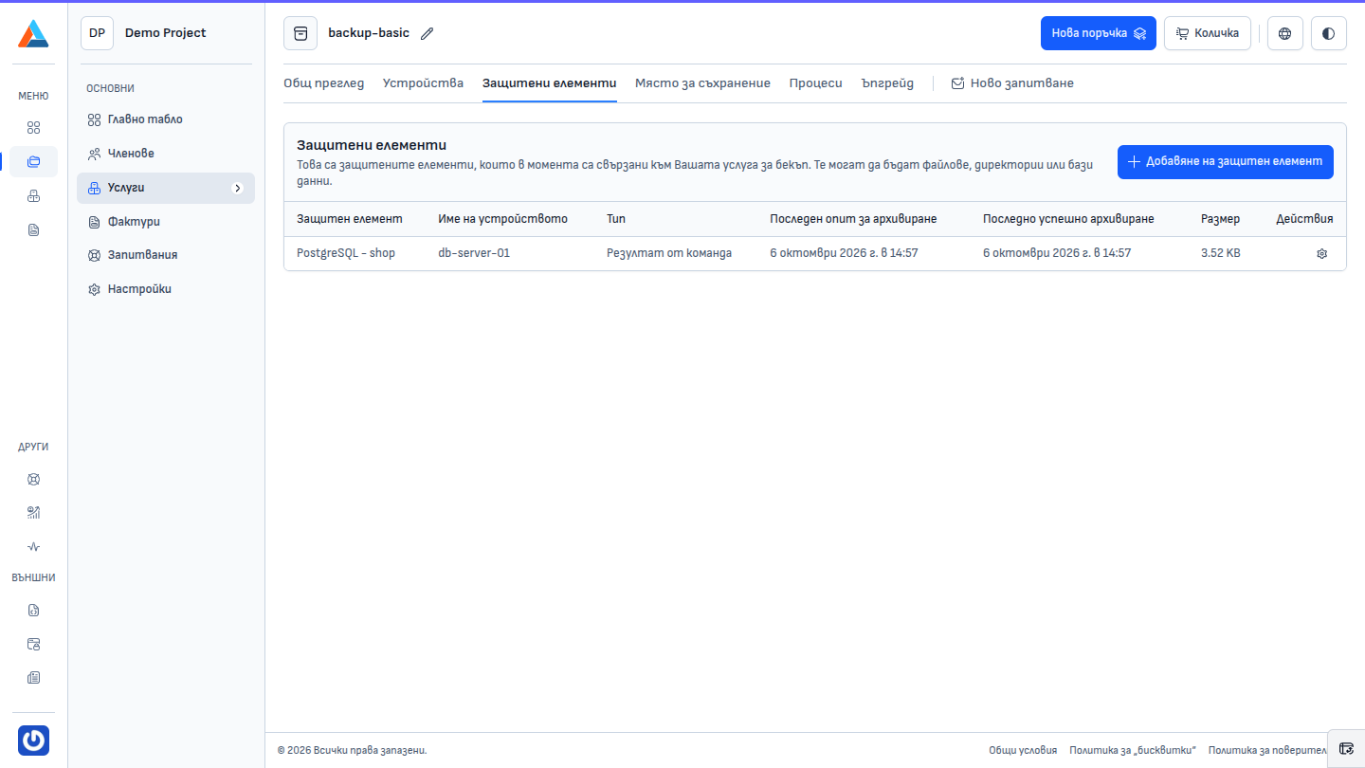Click the lifebuoy icon under ДРУГИ

[x=33, y=479]
